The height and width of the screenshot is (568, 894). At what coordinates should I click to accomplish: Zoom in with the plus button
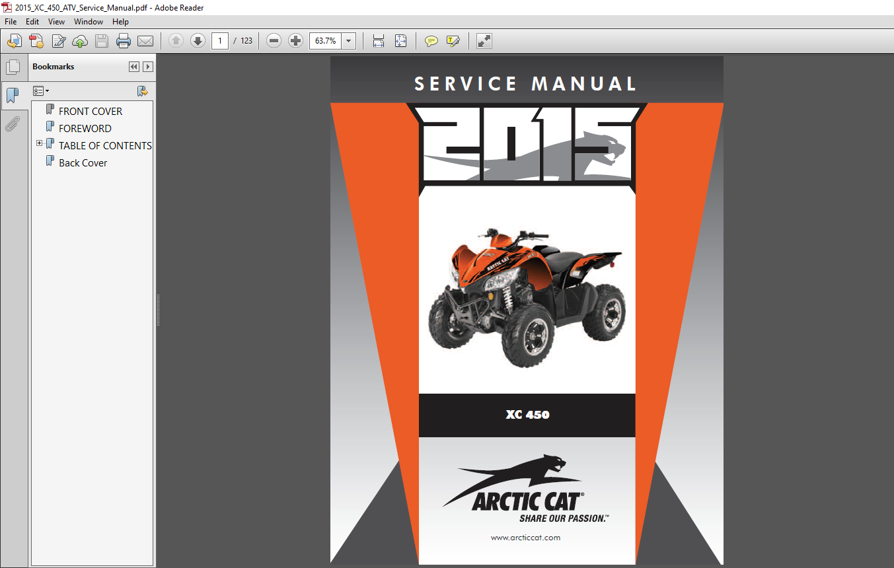pos(295,41)
